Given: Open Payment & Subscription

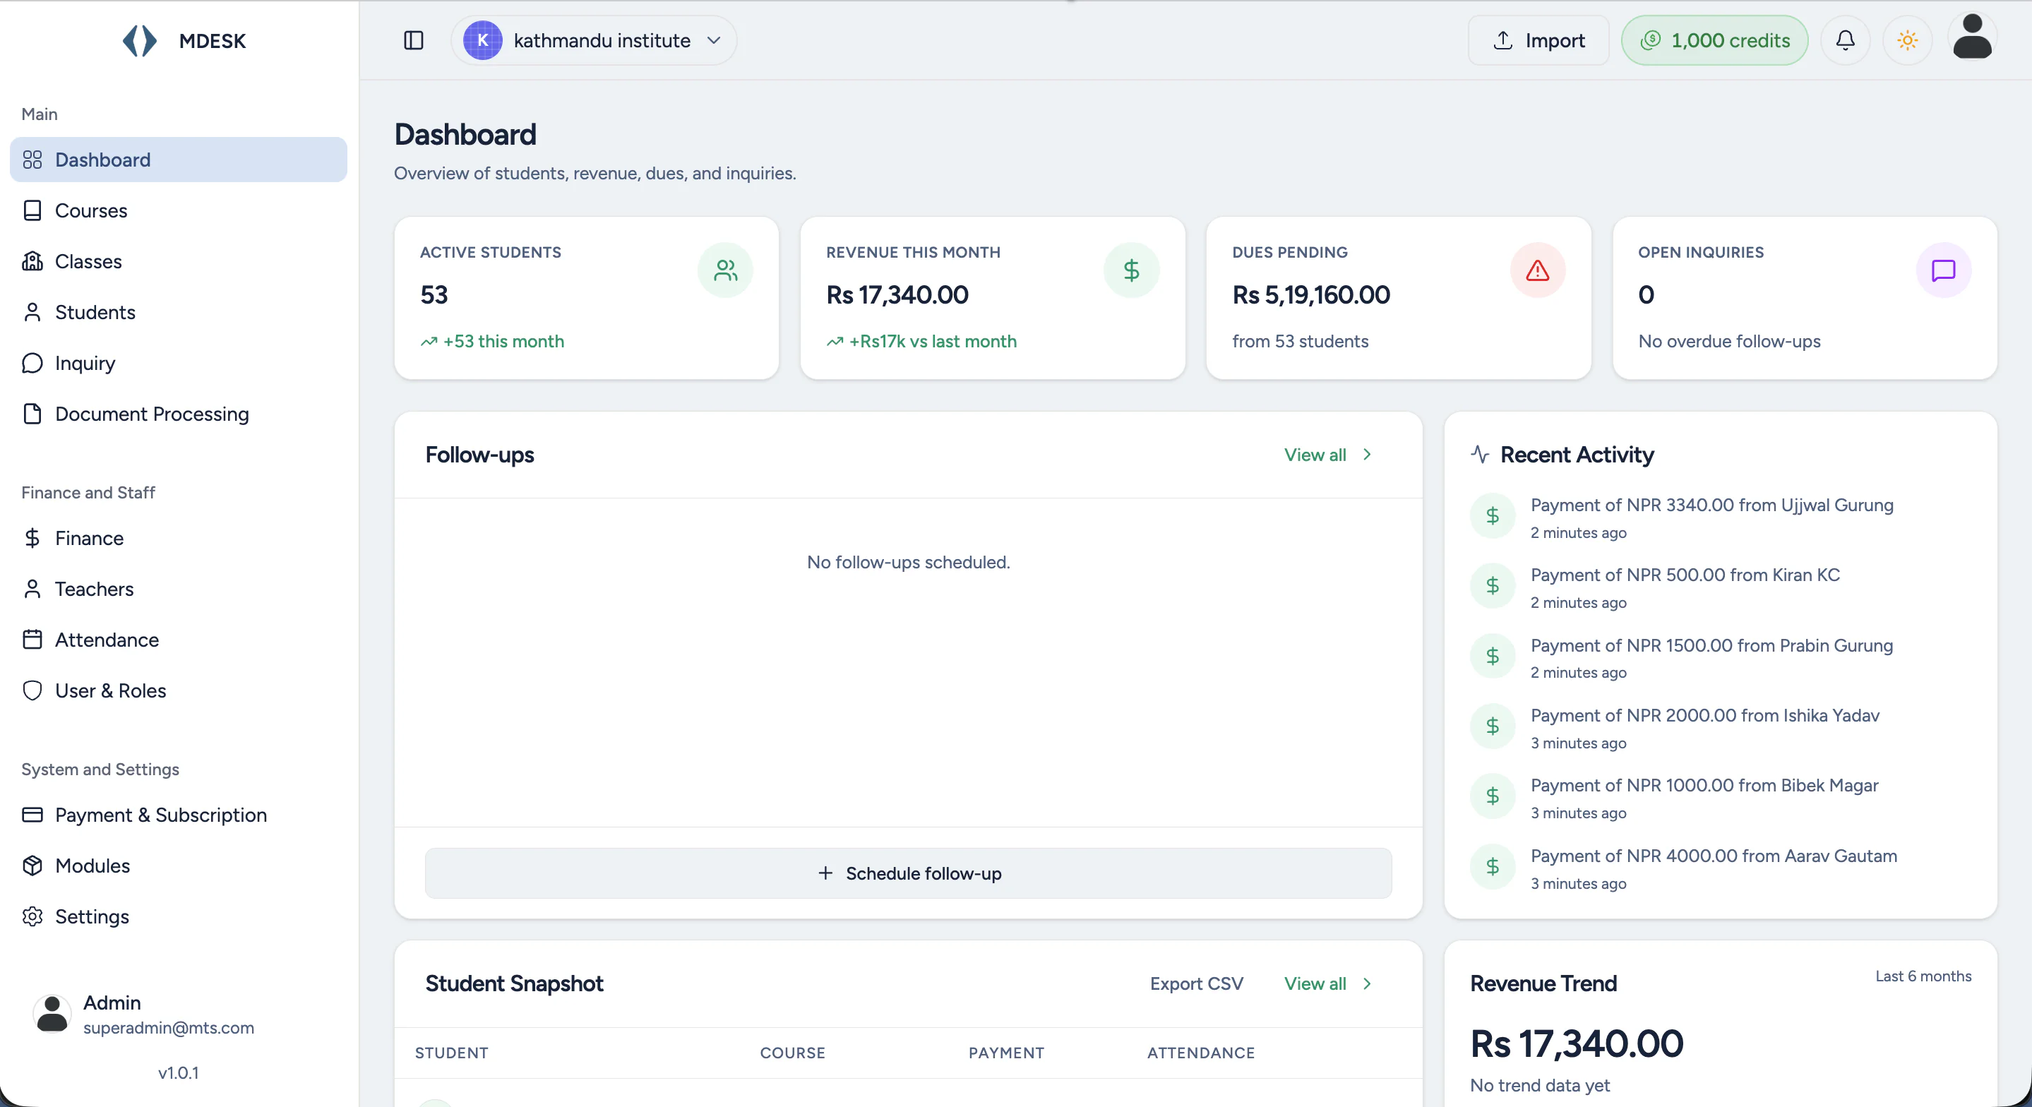Looking at the screenshot, I should 178,815.
